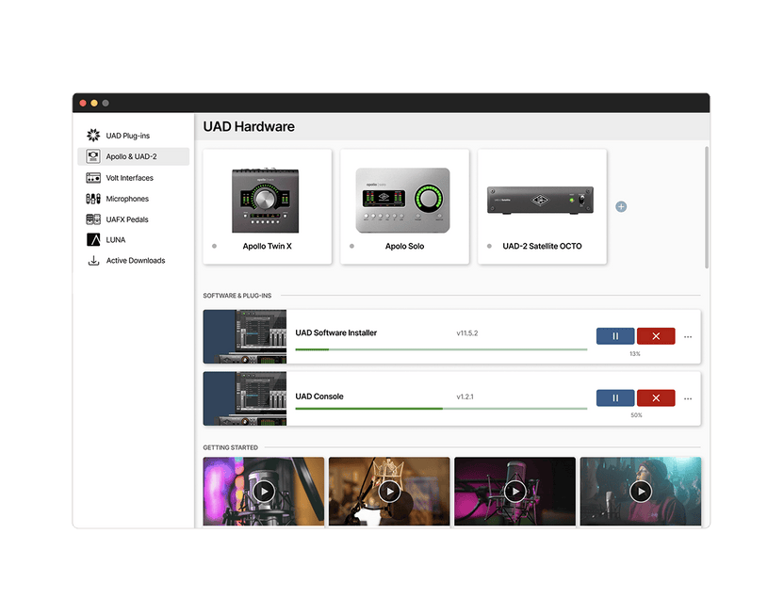Image resolution: width=784 pixels, height=615 pixels.
Task: Click the UAFX Pedals sidebar icon
Action: pos(92,218)
